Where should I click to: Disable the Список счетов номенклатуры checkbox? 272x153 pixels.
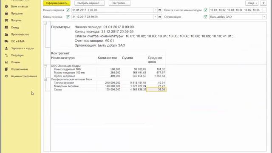[x=205, y=10]
